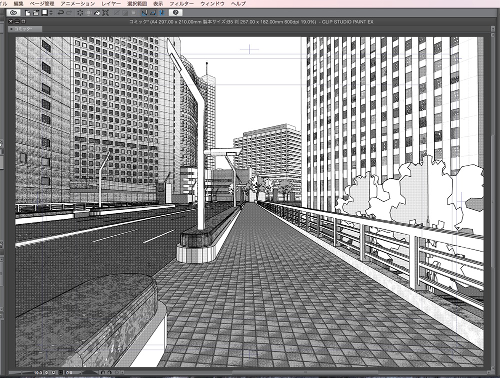
Task: Undo the last action via toolbar arrow
Action: coord(61,13)
